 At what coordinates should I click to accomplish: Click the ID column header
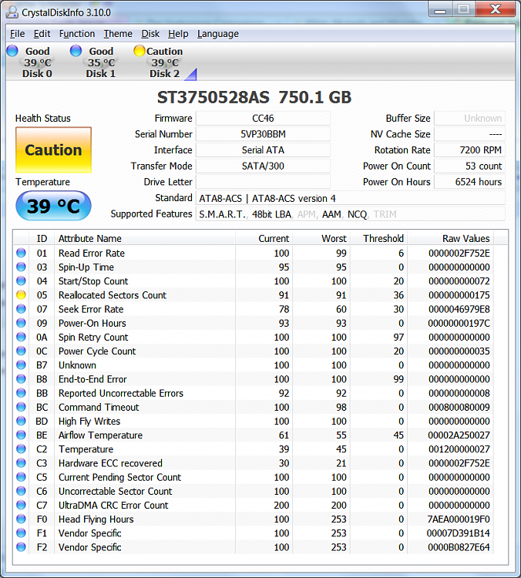(x=42, y=238)
